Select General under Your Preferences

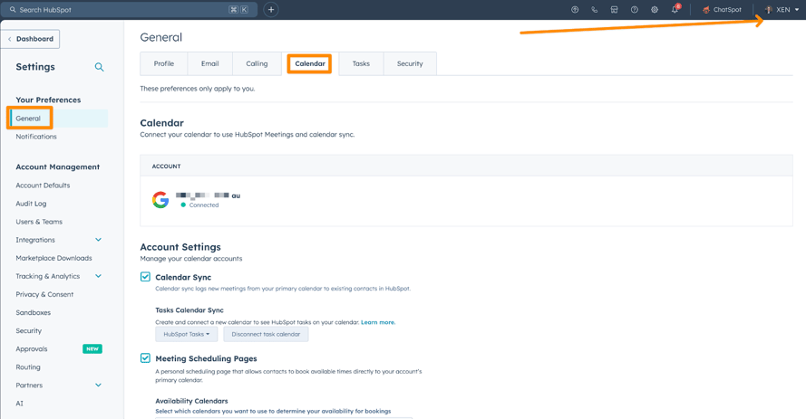[28, 119]
